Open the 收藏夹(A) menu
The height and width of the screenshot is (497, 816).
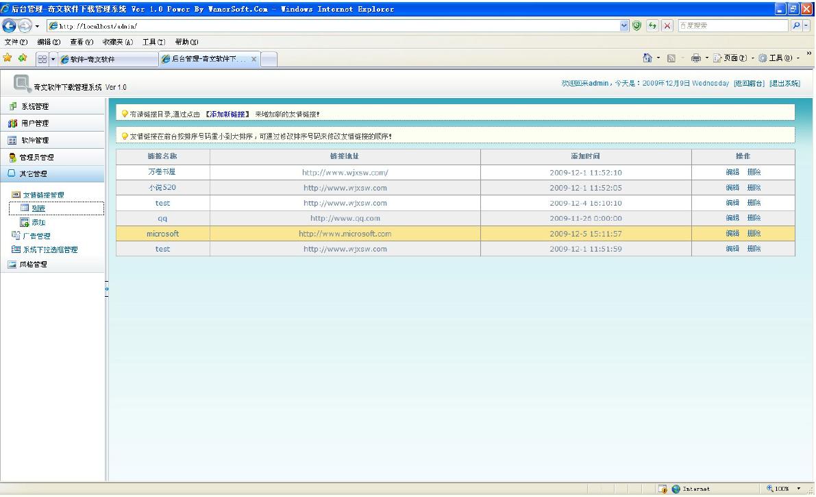(x=118, y=42)
